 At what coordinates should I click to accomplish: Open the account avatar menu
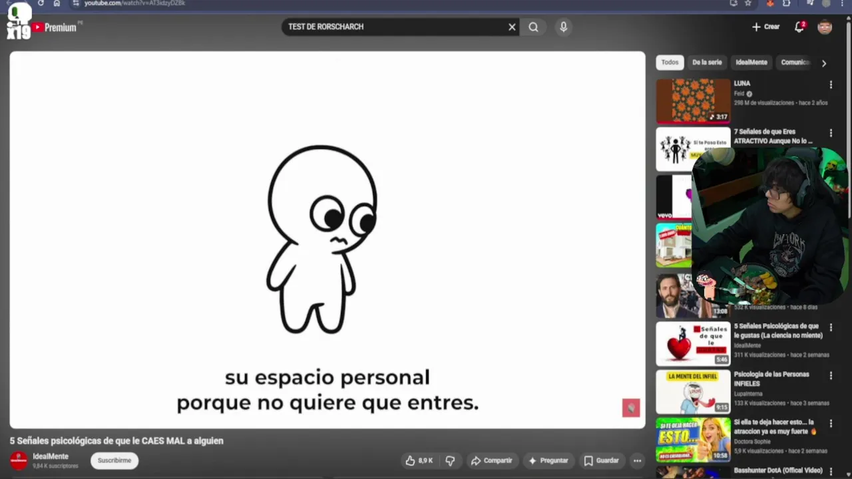(825, 27)
